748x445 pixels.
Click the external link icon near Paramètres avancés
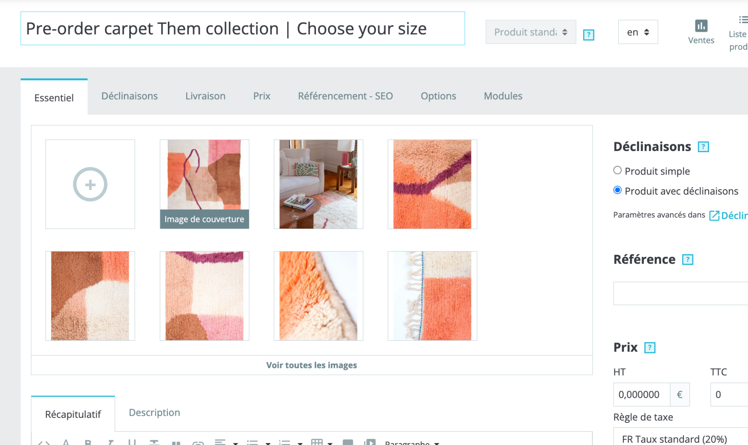point(714,215)
